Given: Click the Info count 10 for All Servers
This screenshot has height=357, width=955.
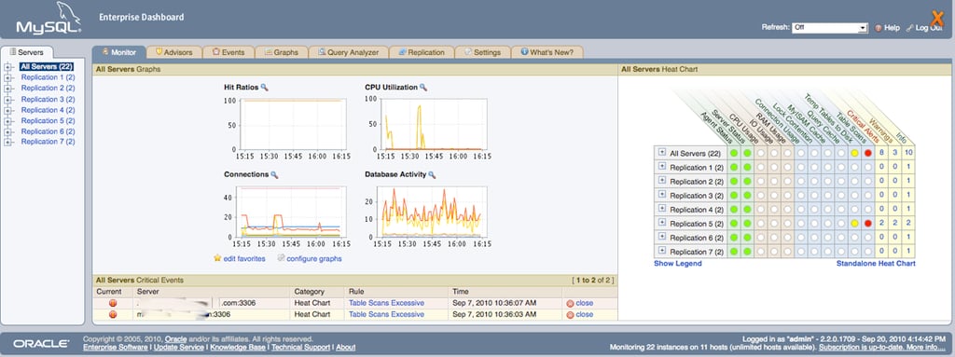Looking at the screenshot, I should click(x=908, y=154).
